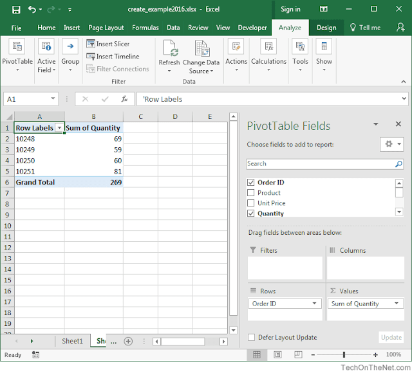
Task: Click the Tell me box
Action: coord(366,28)
